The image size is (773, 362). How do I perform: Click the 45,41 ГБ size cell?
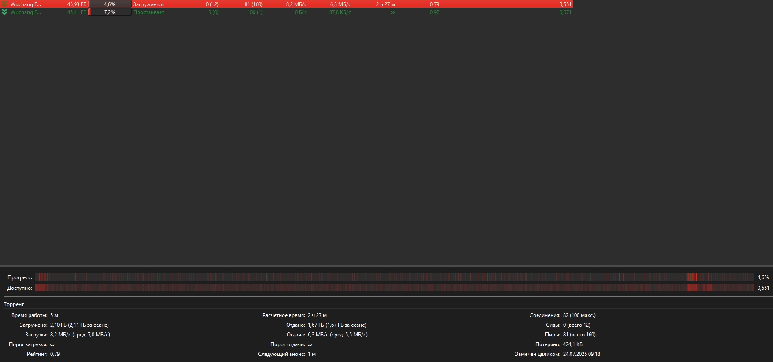(77, 12)
